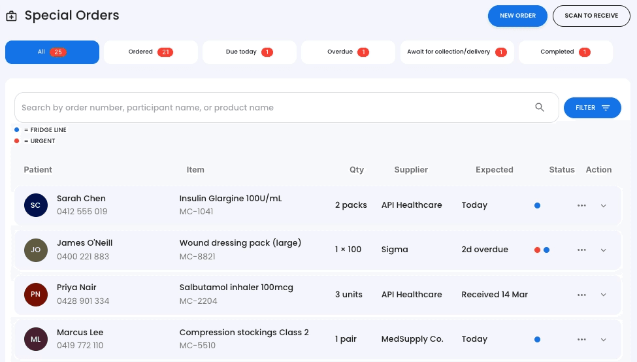Open Await for collection/delivery tab
The image size is (637, 362).
click(x=457, y=52)
